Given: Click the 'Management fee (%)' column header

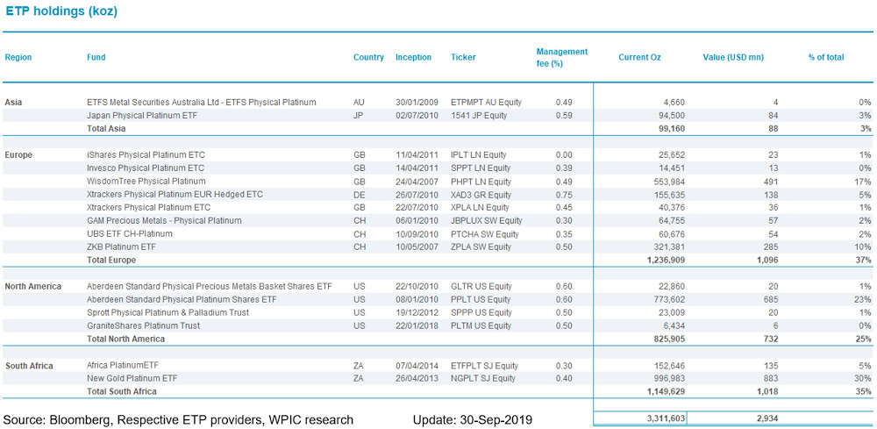Looking at the screenshot, I should point(562,57).
